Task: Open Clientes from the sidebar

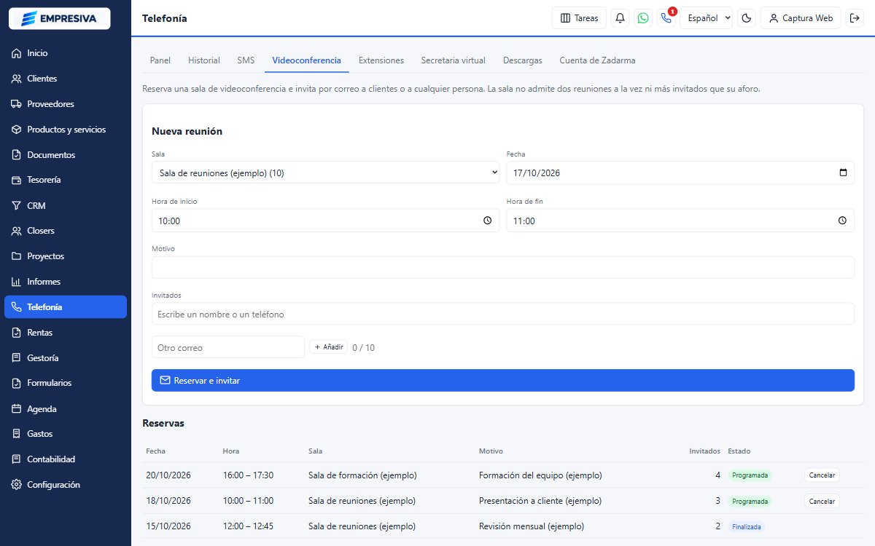Action: pyautogui.click(x=66, y=79)
